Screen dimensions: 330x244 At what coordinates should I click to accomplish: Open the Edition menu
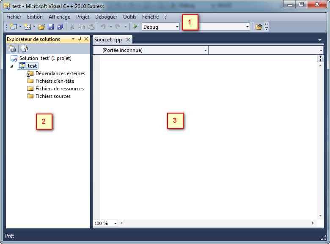(x=35, y=17)
